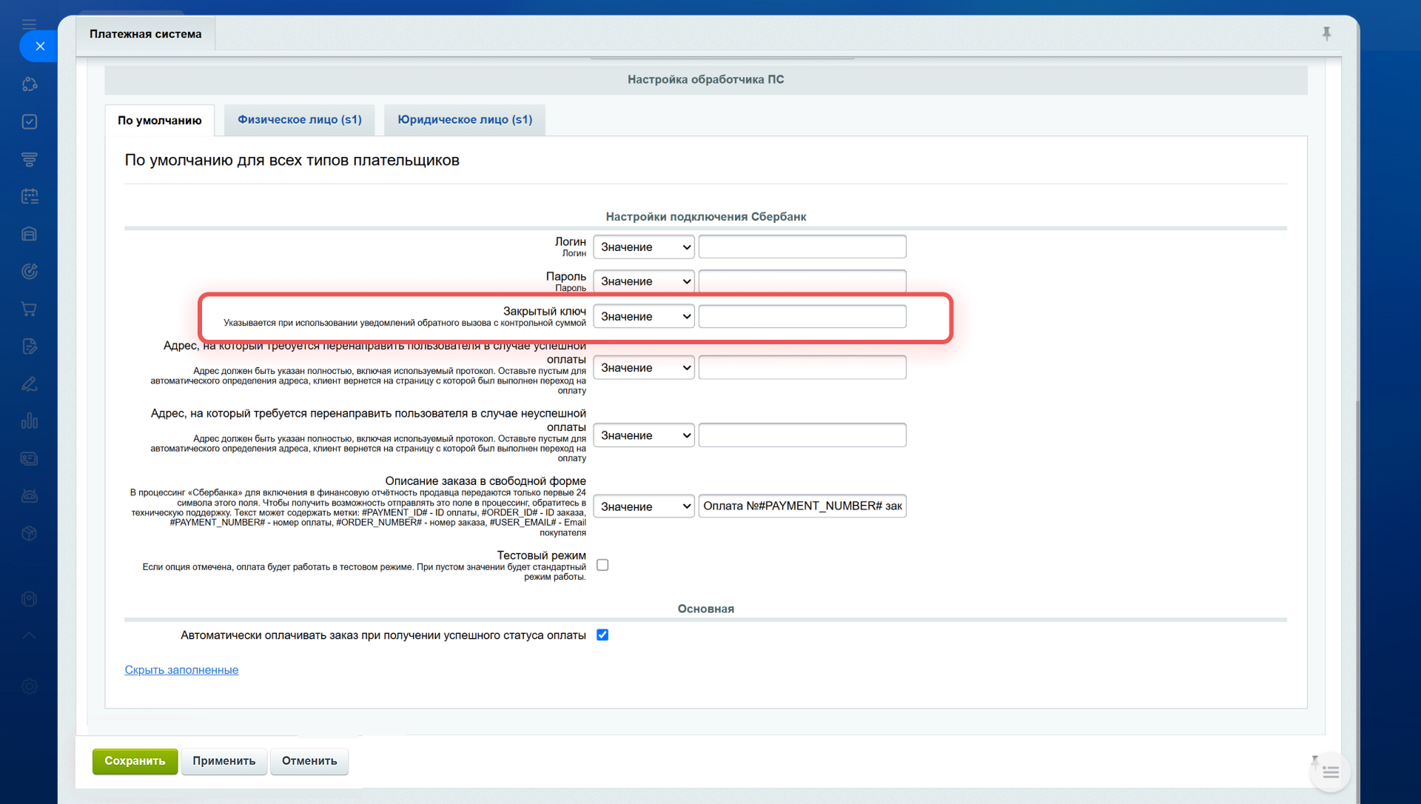This screenshot has height=804, width=1421.
Task: Close the slider panel with X button
Action: point(40,46)
